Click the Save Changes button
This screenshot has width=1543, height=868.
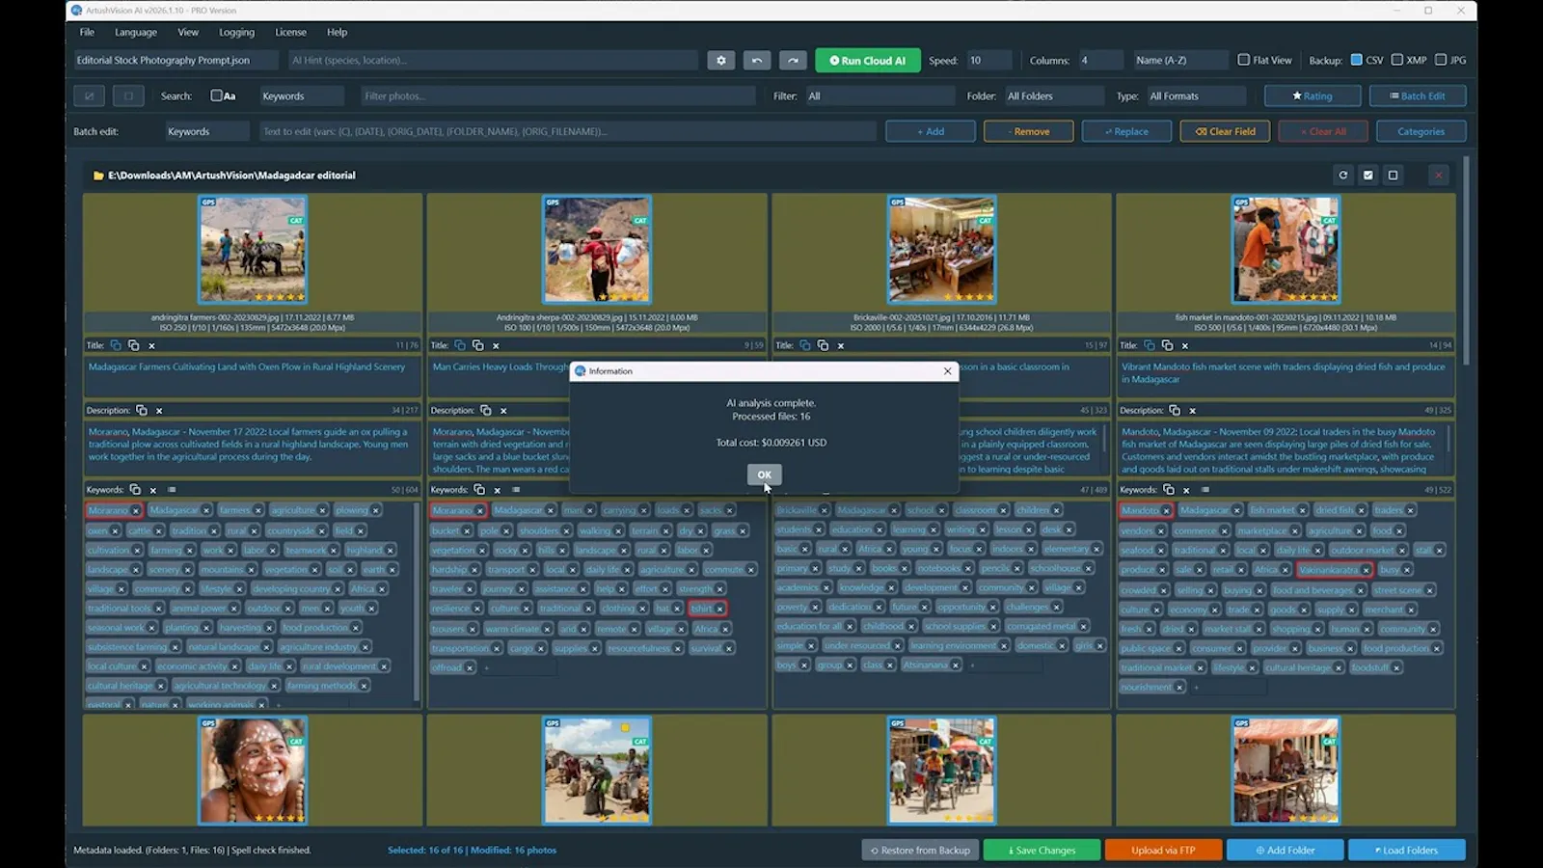(1042, 850)
